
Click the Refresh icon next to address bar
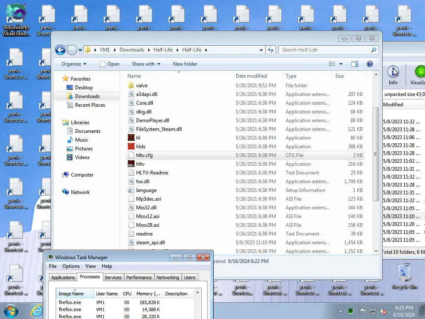[271, 50]
